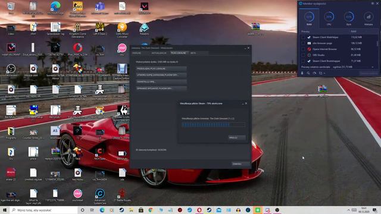The width and height of the screenshot is (381, 214).
Task: Check the Steam Client WebHelper process checkbox
Action: click(303, 37)
